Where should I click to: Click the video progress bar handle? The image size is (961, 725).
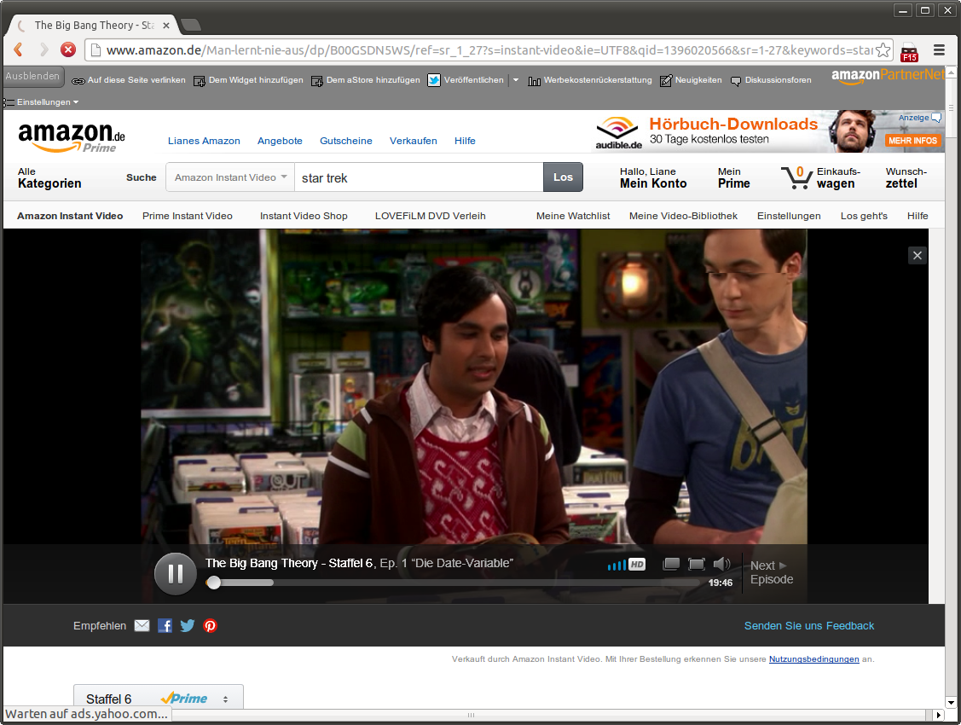213,583
